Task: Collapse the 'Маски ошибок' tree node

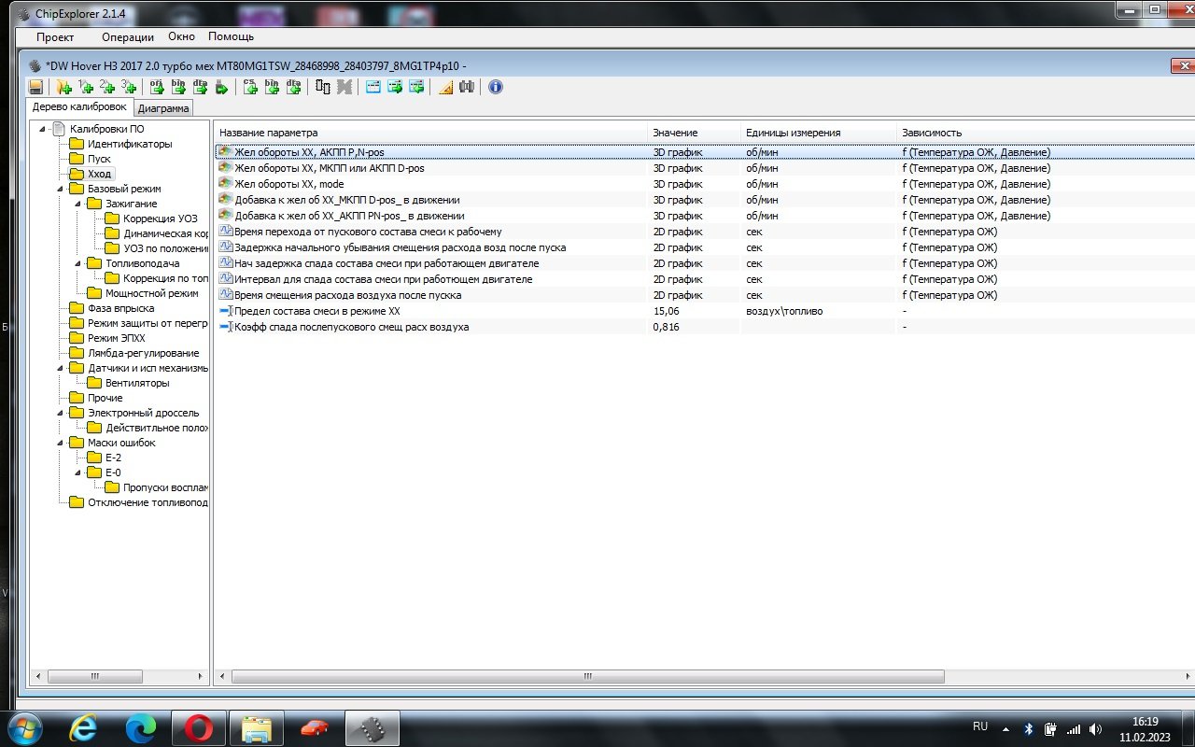Action: pyautogui.click(x=61, y=443)
